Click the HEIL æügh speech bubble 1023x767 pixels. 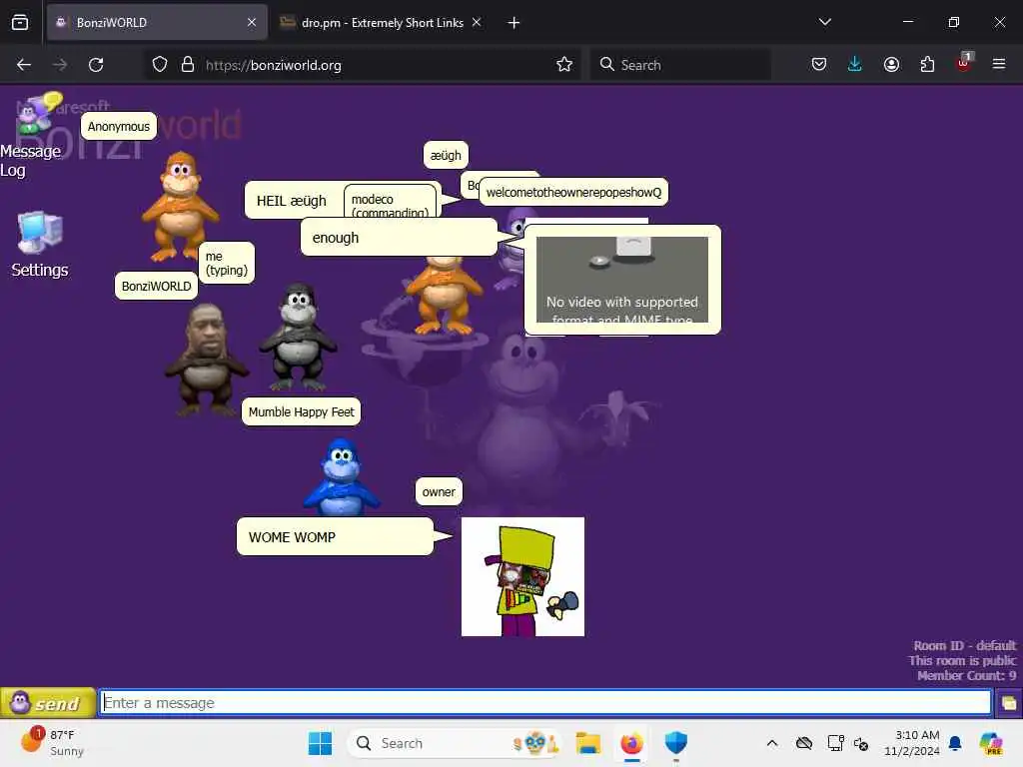click(294, 200)
